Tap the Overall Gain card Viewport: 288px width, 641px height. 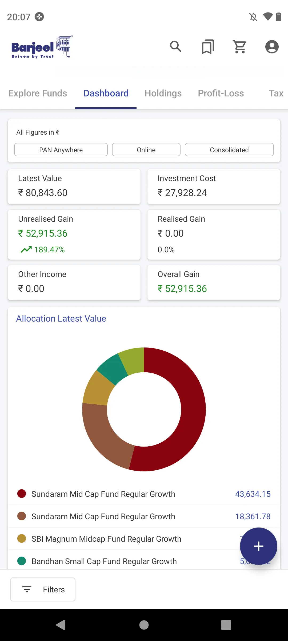coord(214,283)
